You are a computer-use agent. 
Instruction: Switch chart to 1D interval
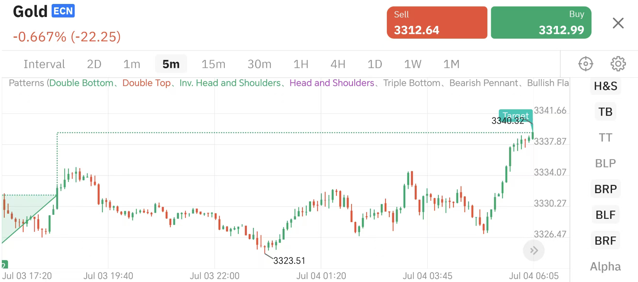pyautogui.click(x=375, y=64)
